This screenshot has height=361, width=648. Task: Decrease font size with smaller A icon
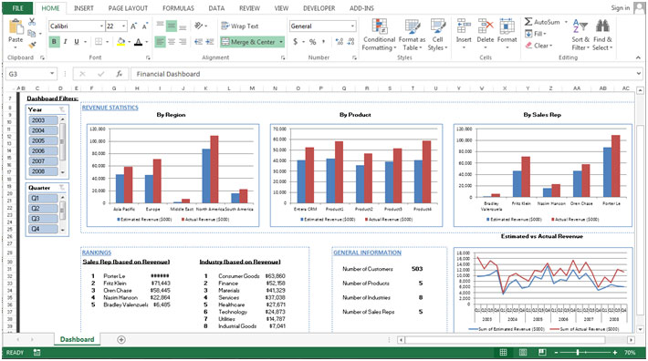144,26
